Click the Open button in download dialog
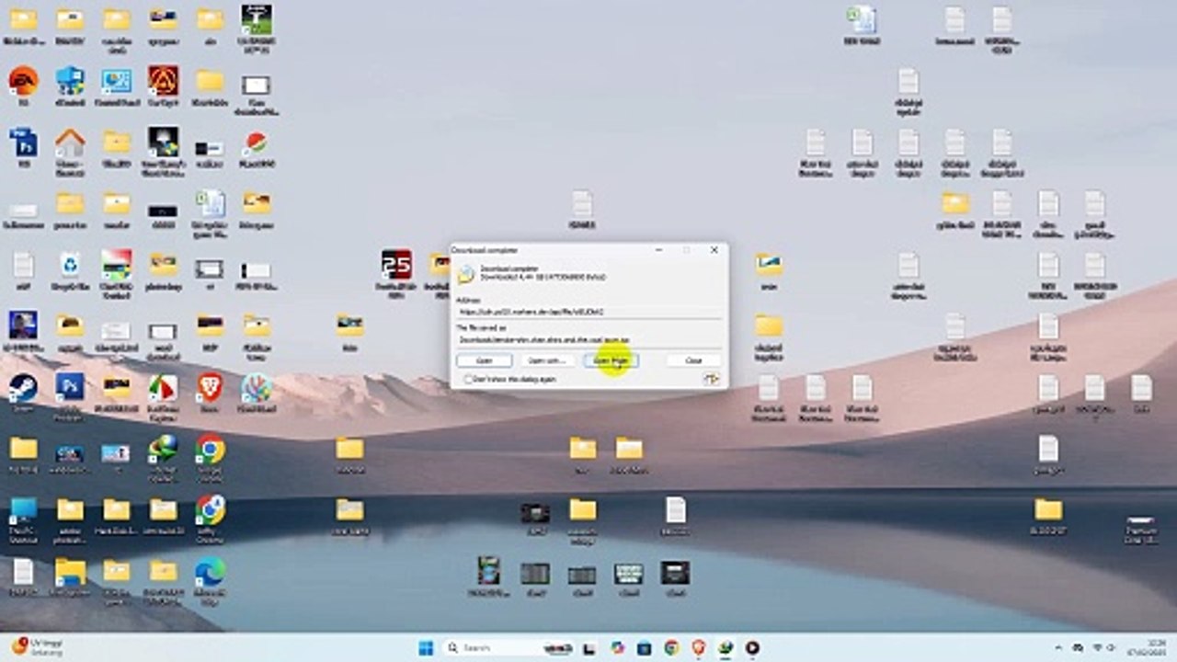Screen dimensions: 1177x662 pos(484,360)
